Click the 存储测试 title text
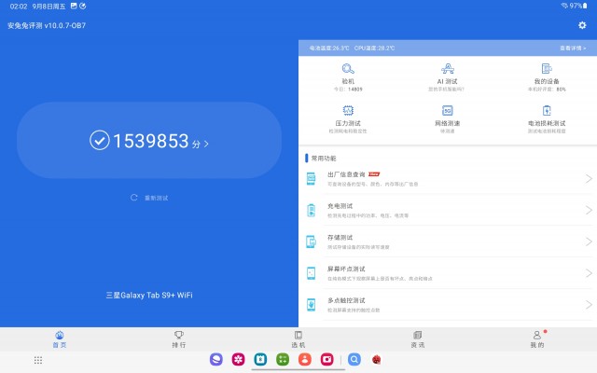 pos(340,238)
